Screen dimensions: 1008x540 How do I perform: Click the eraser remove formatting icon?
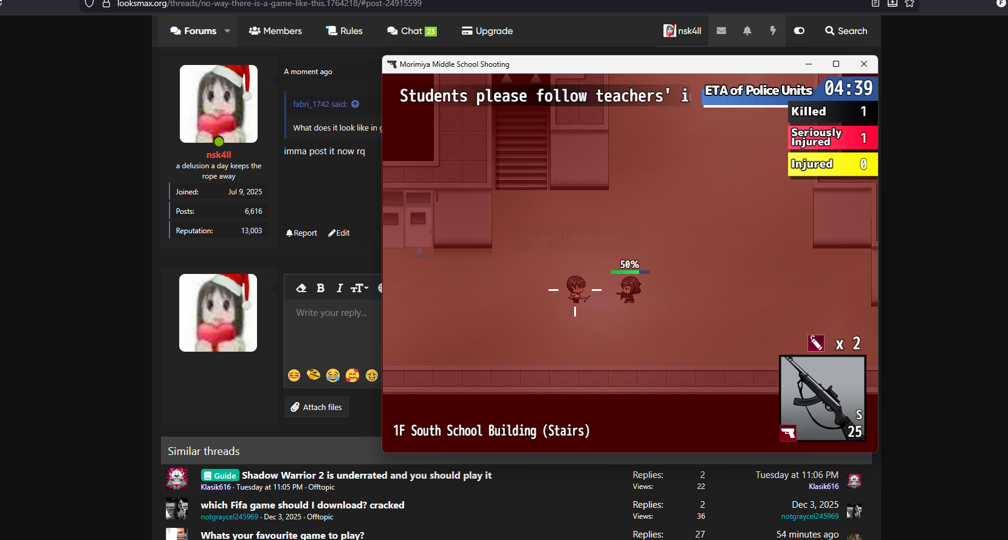pyautogui.click(x=301, y=288)
